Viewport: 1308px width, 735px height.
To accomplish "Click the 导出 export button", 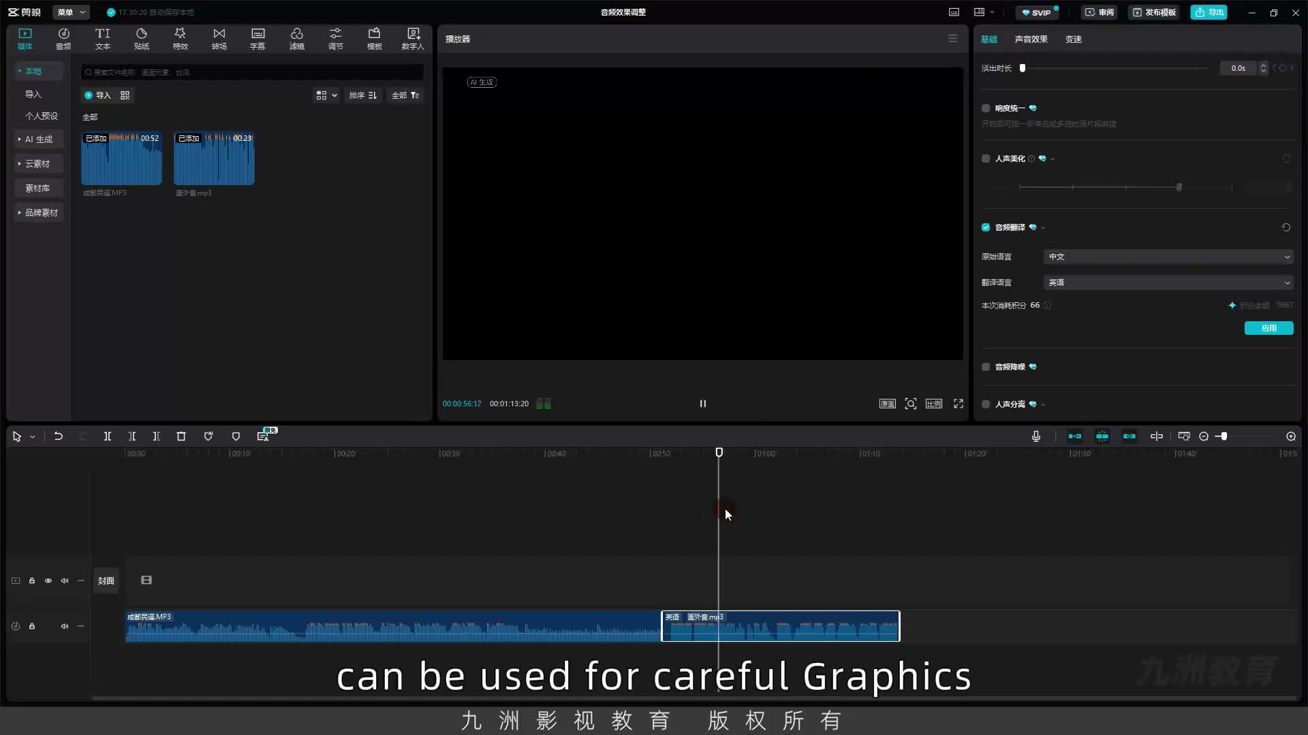I will (1209, 12).
